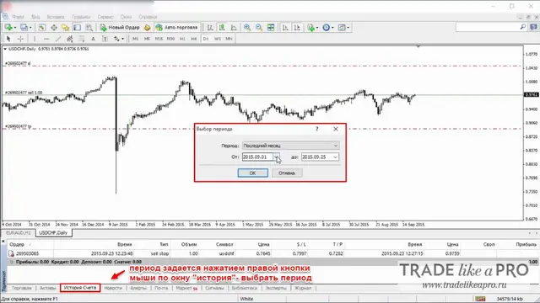This screenshot has width=540, height=303.
Task: Sort by the Ордер column header
Action: click(x=17, y=244)
